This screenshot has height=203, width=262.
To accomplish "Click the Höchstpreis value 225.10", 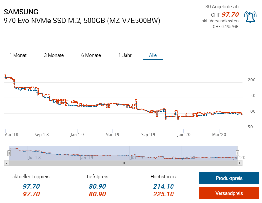I will click(x=163, y=194).
